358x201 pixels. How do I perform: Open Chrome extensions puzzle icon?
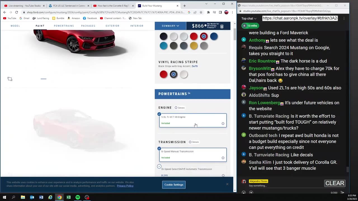pos(208,12)
